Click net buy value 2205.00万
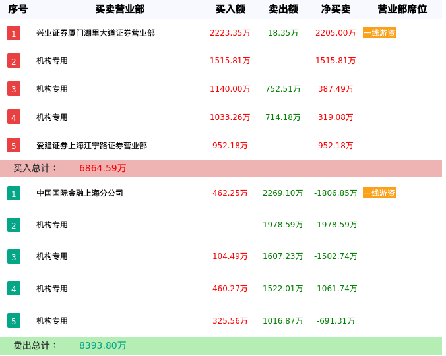The image size is (446, 356). (x=335, y=33)
